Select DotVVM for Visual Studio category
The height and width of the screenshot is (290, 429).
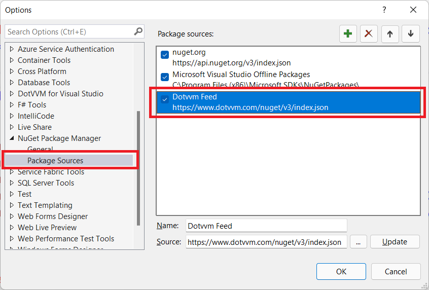coord(60,94)
